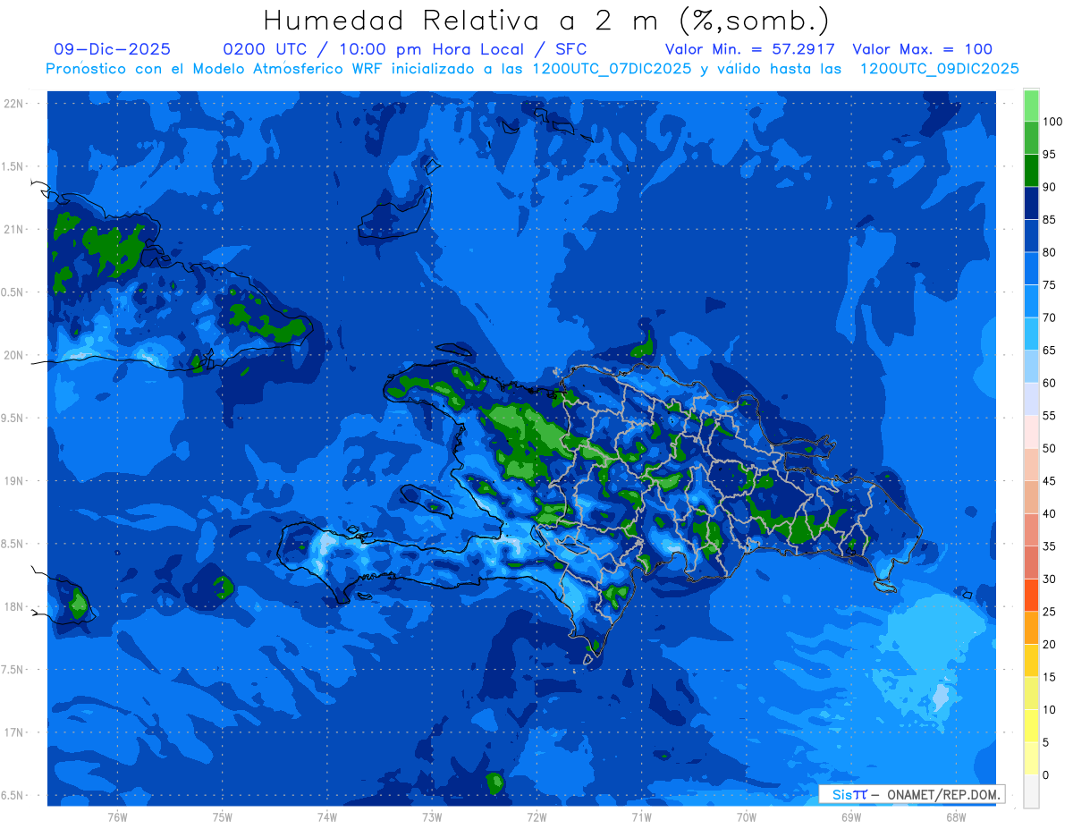Click the '19N' latitude axis label
The width and height of the screenshot is (1073, 829).
tap(13, 480)
